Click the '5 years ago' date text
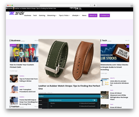Image resolution: width=139 pixels, height=117 pixels. pos(14,71)
